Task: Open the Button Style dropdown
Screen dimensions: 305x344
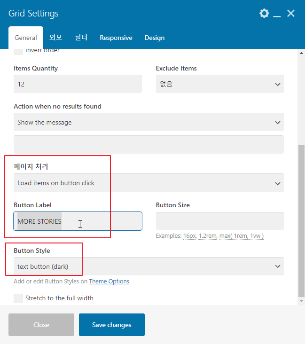Action: click(149, 266)
